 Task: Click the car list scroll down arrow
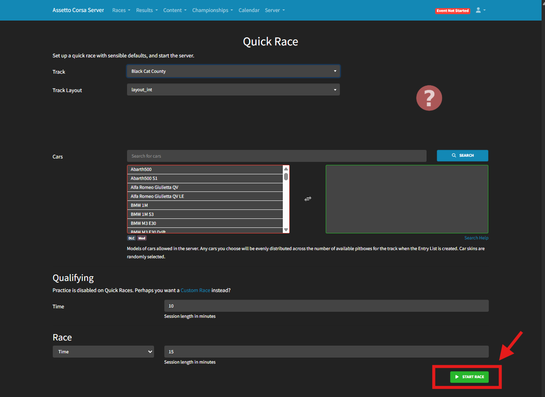(x=286, y=230)
